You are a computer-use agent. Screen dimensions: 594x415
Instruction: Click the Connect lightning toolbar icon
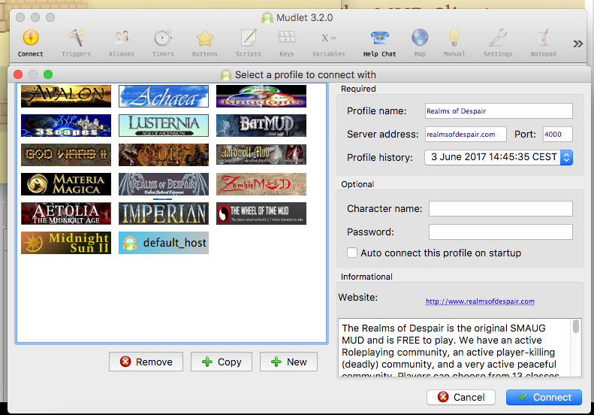tap(31, 38)
